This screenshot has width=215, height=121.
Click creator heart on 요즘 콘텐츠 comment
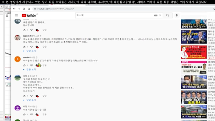tap(37, 30)
